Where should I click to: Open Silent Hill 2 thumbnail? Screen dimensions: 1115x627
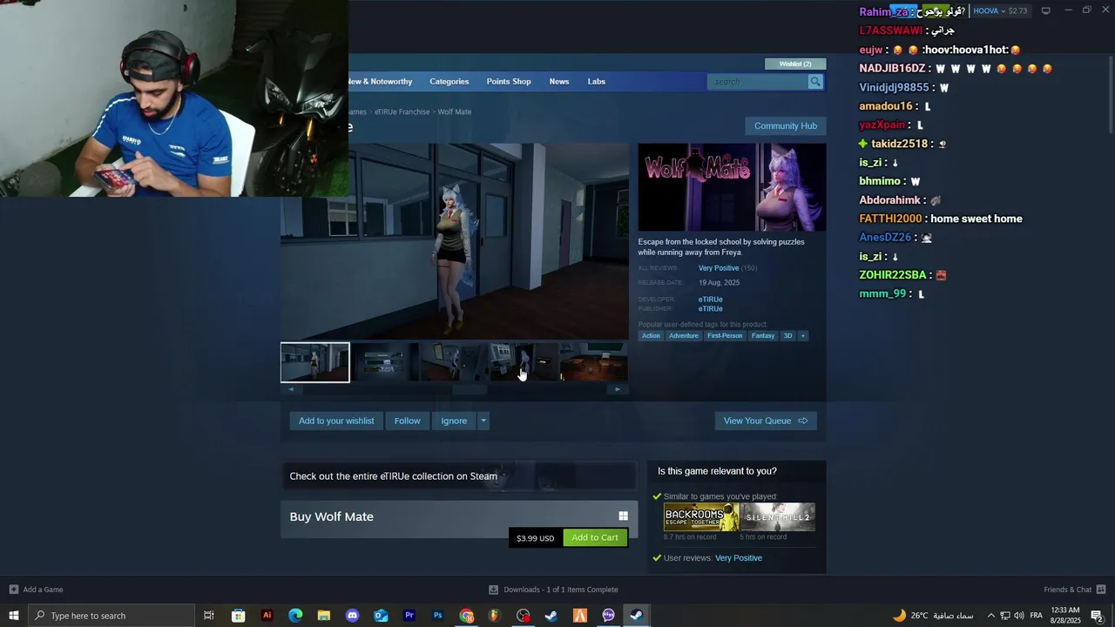[778, 517]
